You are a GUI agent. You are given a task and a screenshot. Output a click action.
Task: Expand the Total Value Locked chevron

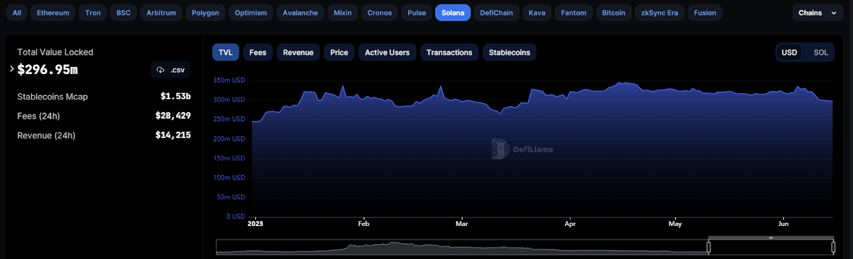(12, 69)
